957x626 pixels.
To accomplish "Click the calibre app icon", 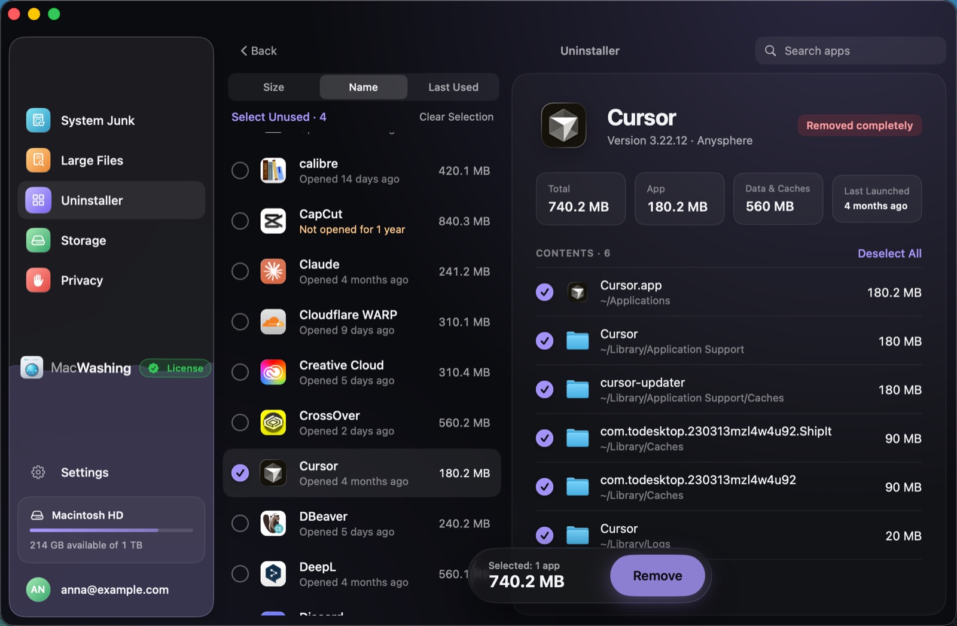I will (273, 170).
